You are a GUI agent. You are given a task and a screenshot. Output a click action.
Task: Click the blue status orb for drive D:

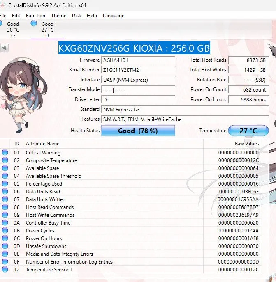click(x=34, y=23)
